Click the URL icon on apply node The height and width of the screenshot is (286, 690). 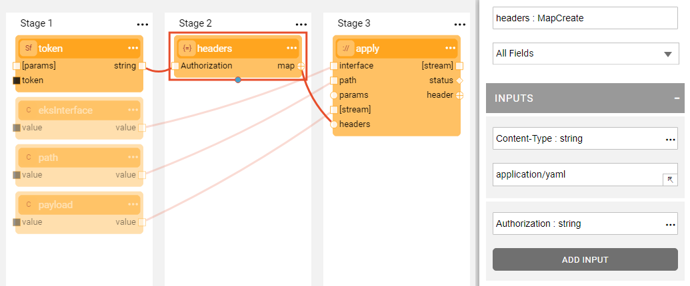pos(345,48)
